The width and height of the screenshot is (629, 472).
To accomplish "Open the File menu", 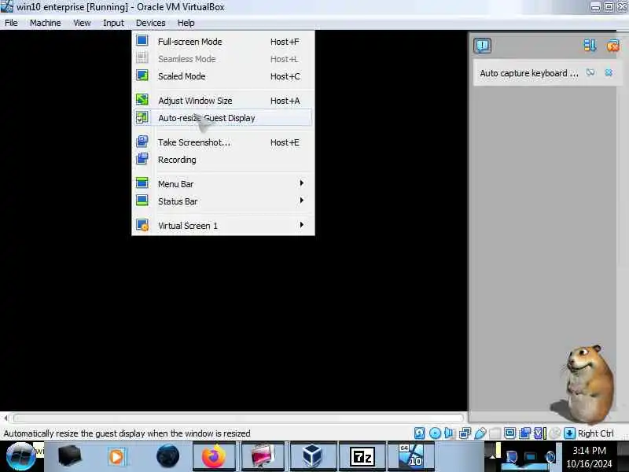I will [11, 23].
